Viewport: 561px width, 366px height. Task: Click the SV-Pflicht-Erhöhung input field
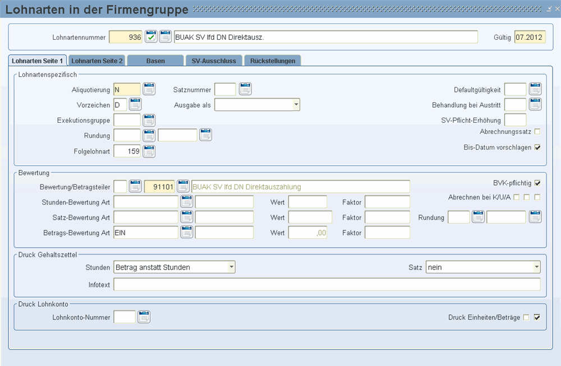(x=516, y=120)
